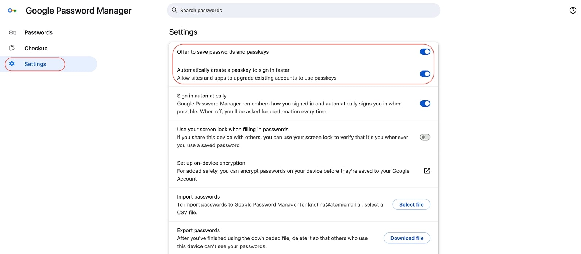Open on-device encryption external link icon
Viewport: 581px width, 254px height.
coord(427,171)
